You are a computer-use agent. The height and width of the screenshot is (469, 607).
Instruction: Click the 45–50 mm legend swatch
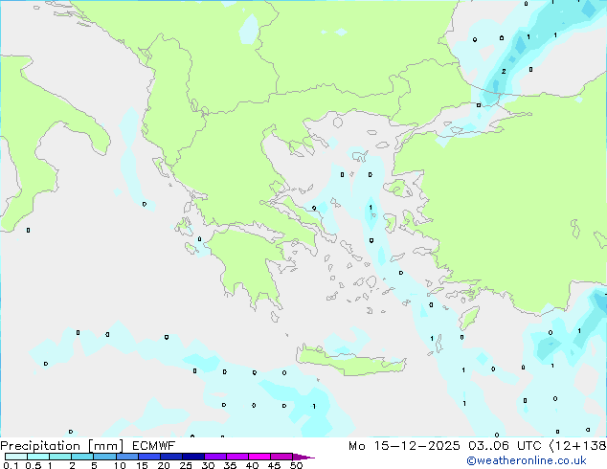[x=281, y=457]
